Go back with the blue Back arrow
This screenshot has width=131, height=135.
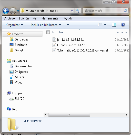pos(6,11)
